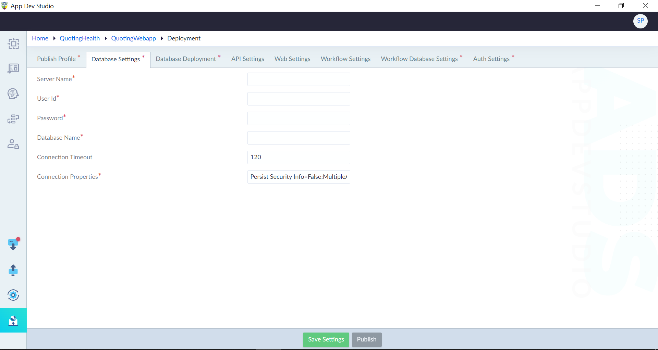This screenshot has width=658, height=350.
Task: Focus the Database Name input field
Action: click(x=298, y=138)
